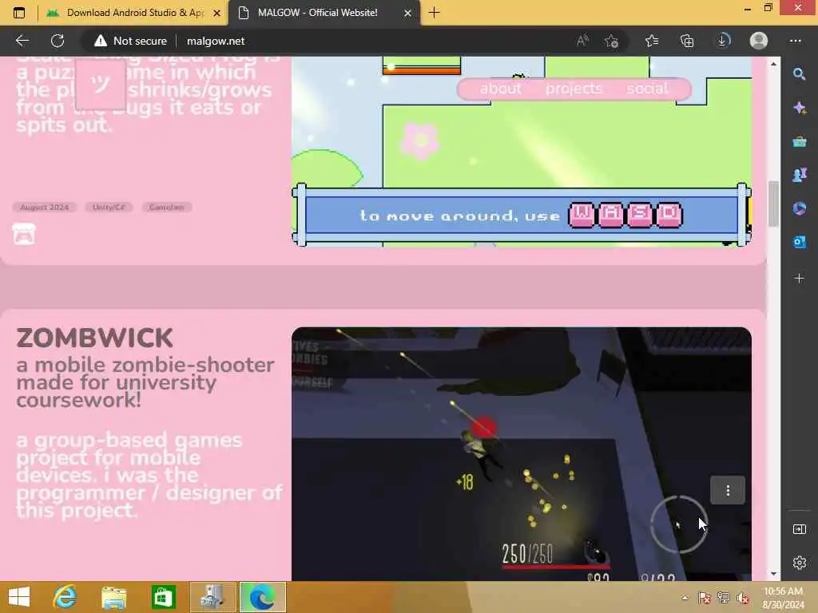This screenshot has width=818, height=613.
Task: Switch to Microsoft Edge in taskbar
Action: click(x=262, y=597)
